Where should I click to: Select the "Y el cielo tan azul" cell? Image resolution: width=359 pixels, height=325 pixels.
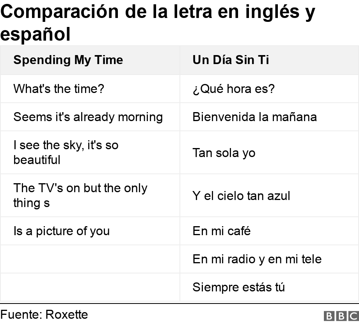pyautogui.click(x=241, y=196)
